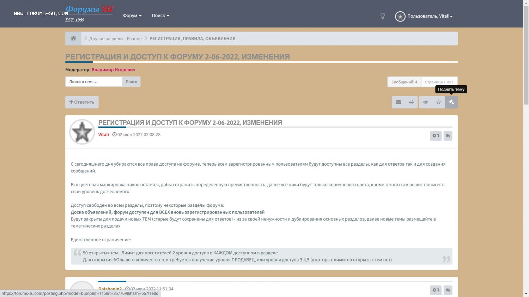
Task: Click Vitali's star avatar in the first post
Action: [82, 132]
